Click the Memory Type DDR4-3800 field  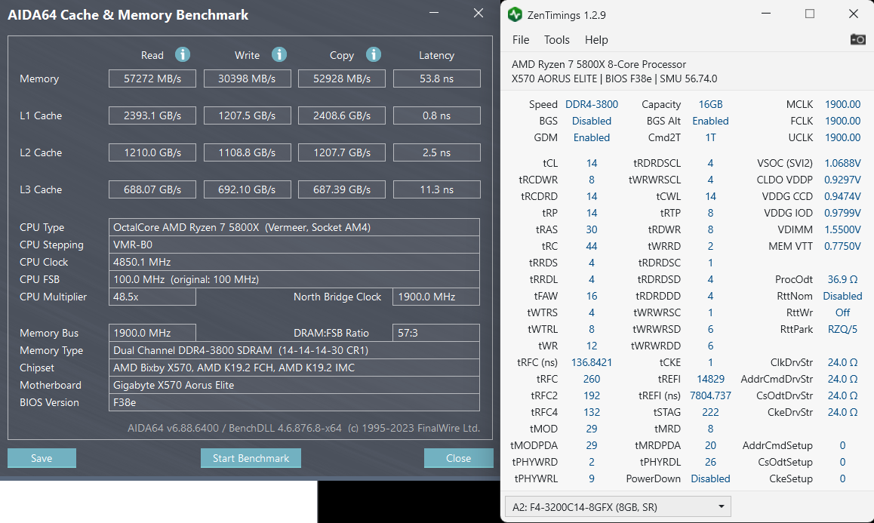pyautogui.click(x=294, y=350)
